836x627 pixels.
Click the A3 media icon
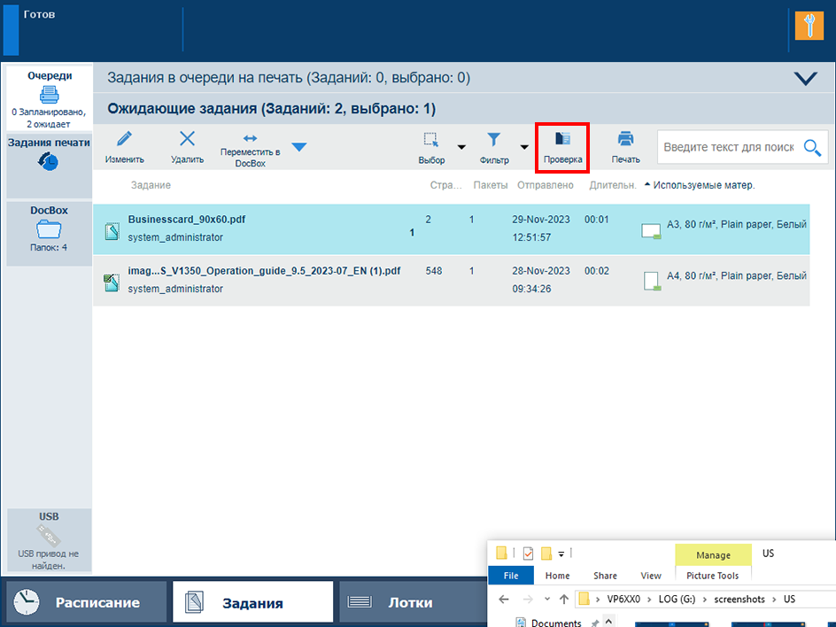pos(651,231)
